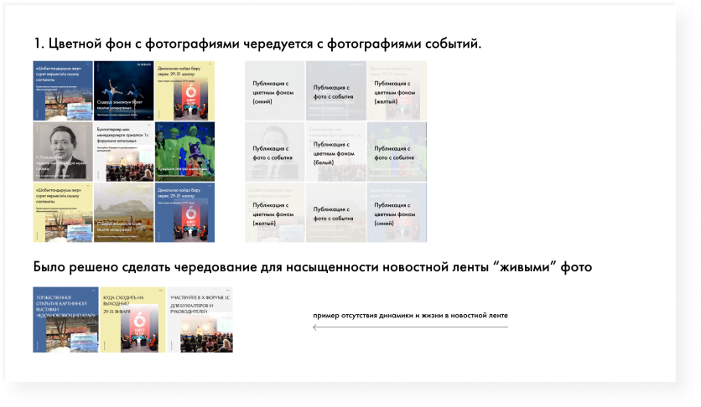Click caption 'пример отсутствия динамики и жизни'
The width and height of the screenshot is (701, 407).
pyautogui.click(x=410, y=316)
